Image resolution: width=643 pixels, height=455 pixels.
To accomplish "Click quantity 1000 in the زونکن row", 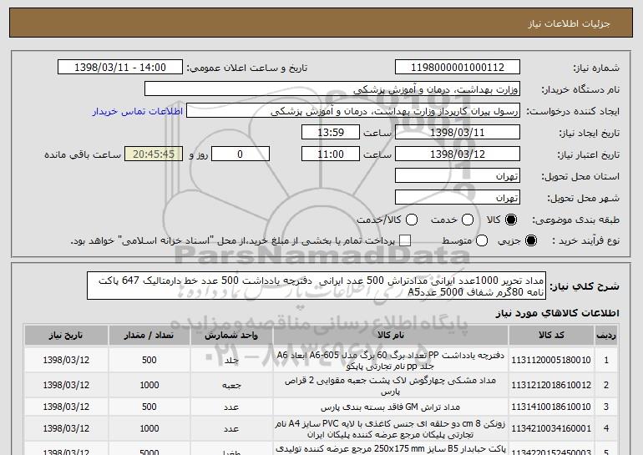I will click(x=149, y=428).
